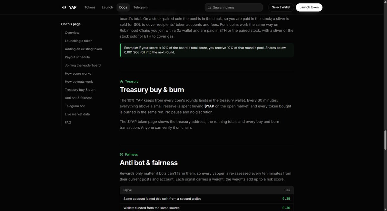This screenshot has width=387, height=211.
Task: Open the Launch nav item
Action: coord(107,7)
